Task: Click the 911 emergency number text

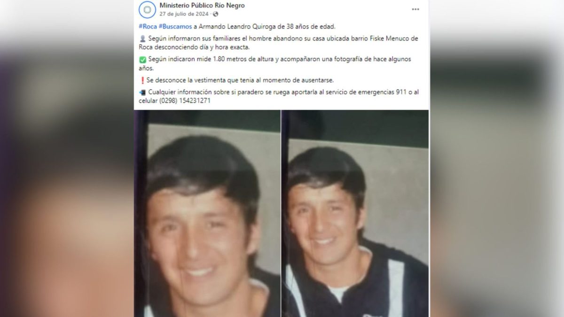Action: point(401,92)
